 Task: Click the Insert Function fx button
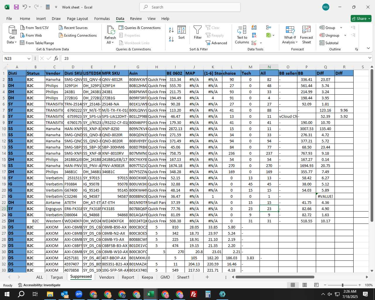tap(56, 58)
